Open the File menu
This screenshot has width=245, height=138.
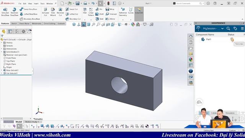[x=20, y=3]
